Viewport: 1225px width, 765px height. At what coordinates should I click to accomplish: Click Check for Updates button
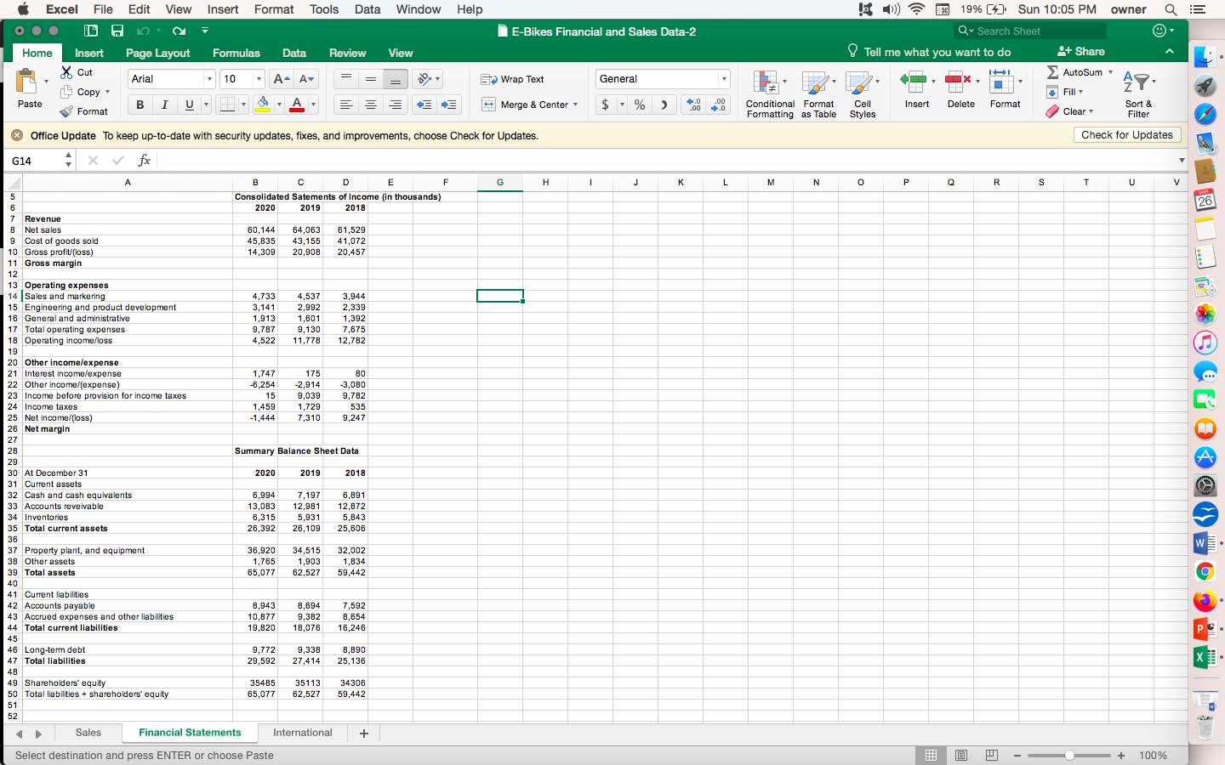(x=1127, y=135)
